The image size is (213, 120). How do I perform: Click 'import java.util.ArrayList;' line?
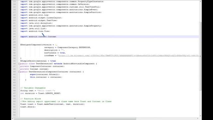click(x=36, y=23)
